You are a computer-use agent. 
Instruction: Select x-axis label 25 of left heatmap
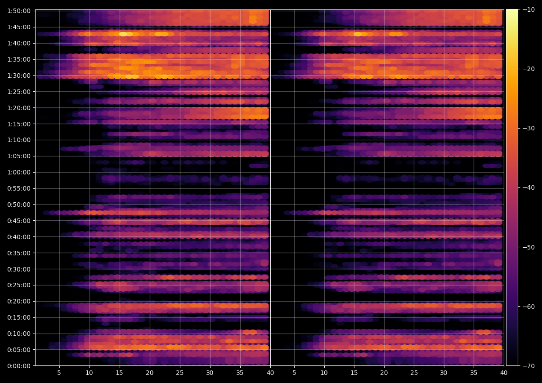pyautogui.click(x=180, y=373)
